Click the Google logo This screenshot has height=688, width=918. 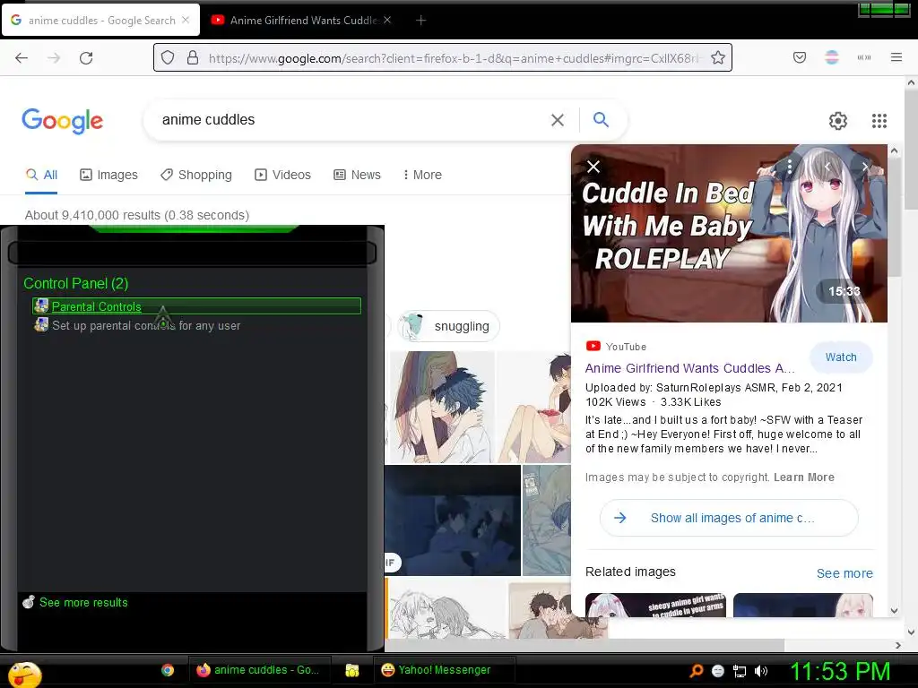point(63,121)
